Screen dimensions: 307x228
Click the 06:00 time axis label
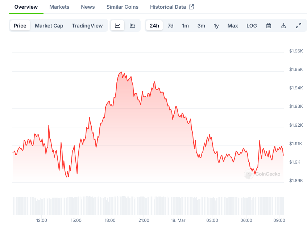(246, 220)
